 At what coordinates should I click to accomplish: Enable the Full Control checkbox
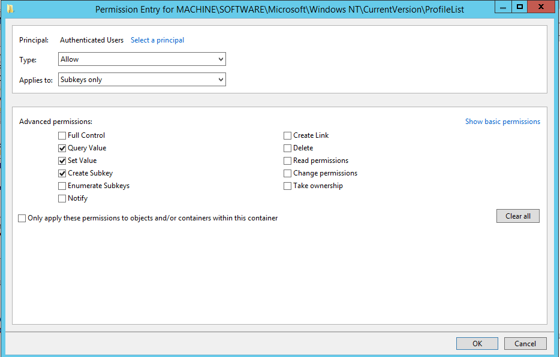[62, 135]
